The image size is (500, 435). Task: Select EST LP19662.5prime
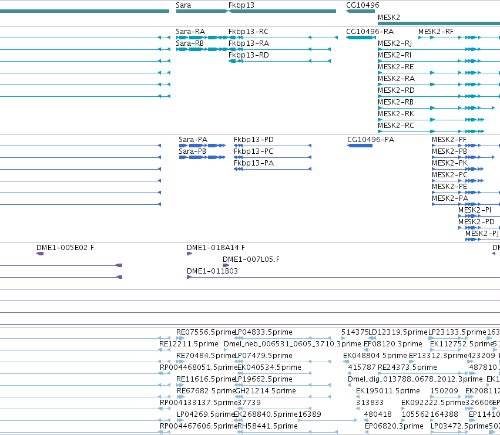point(263,380)
